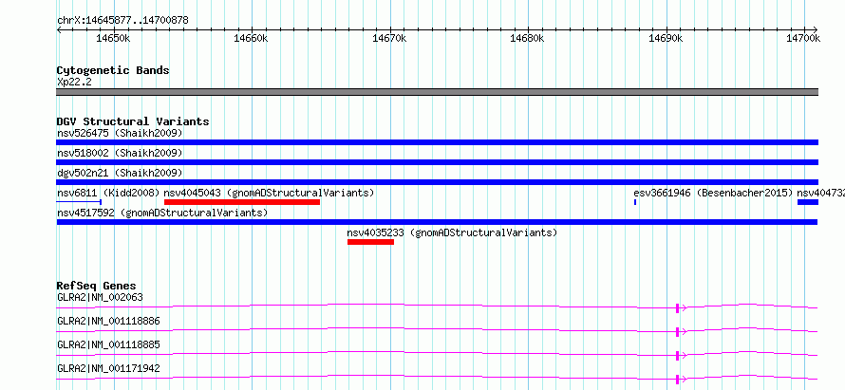Open nsv4035233 gnomAD structural variant label
Image resolution: width=845 pixels, height=390 pixels.
pos(452,232)
